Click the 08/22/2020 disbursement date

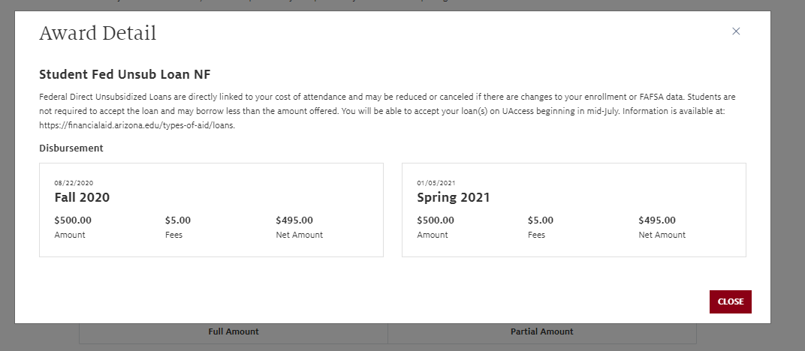[x=74, y=183]
